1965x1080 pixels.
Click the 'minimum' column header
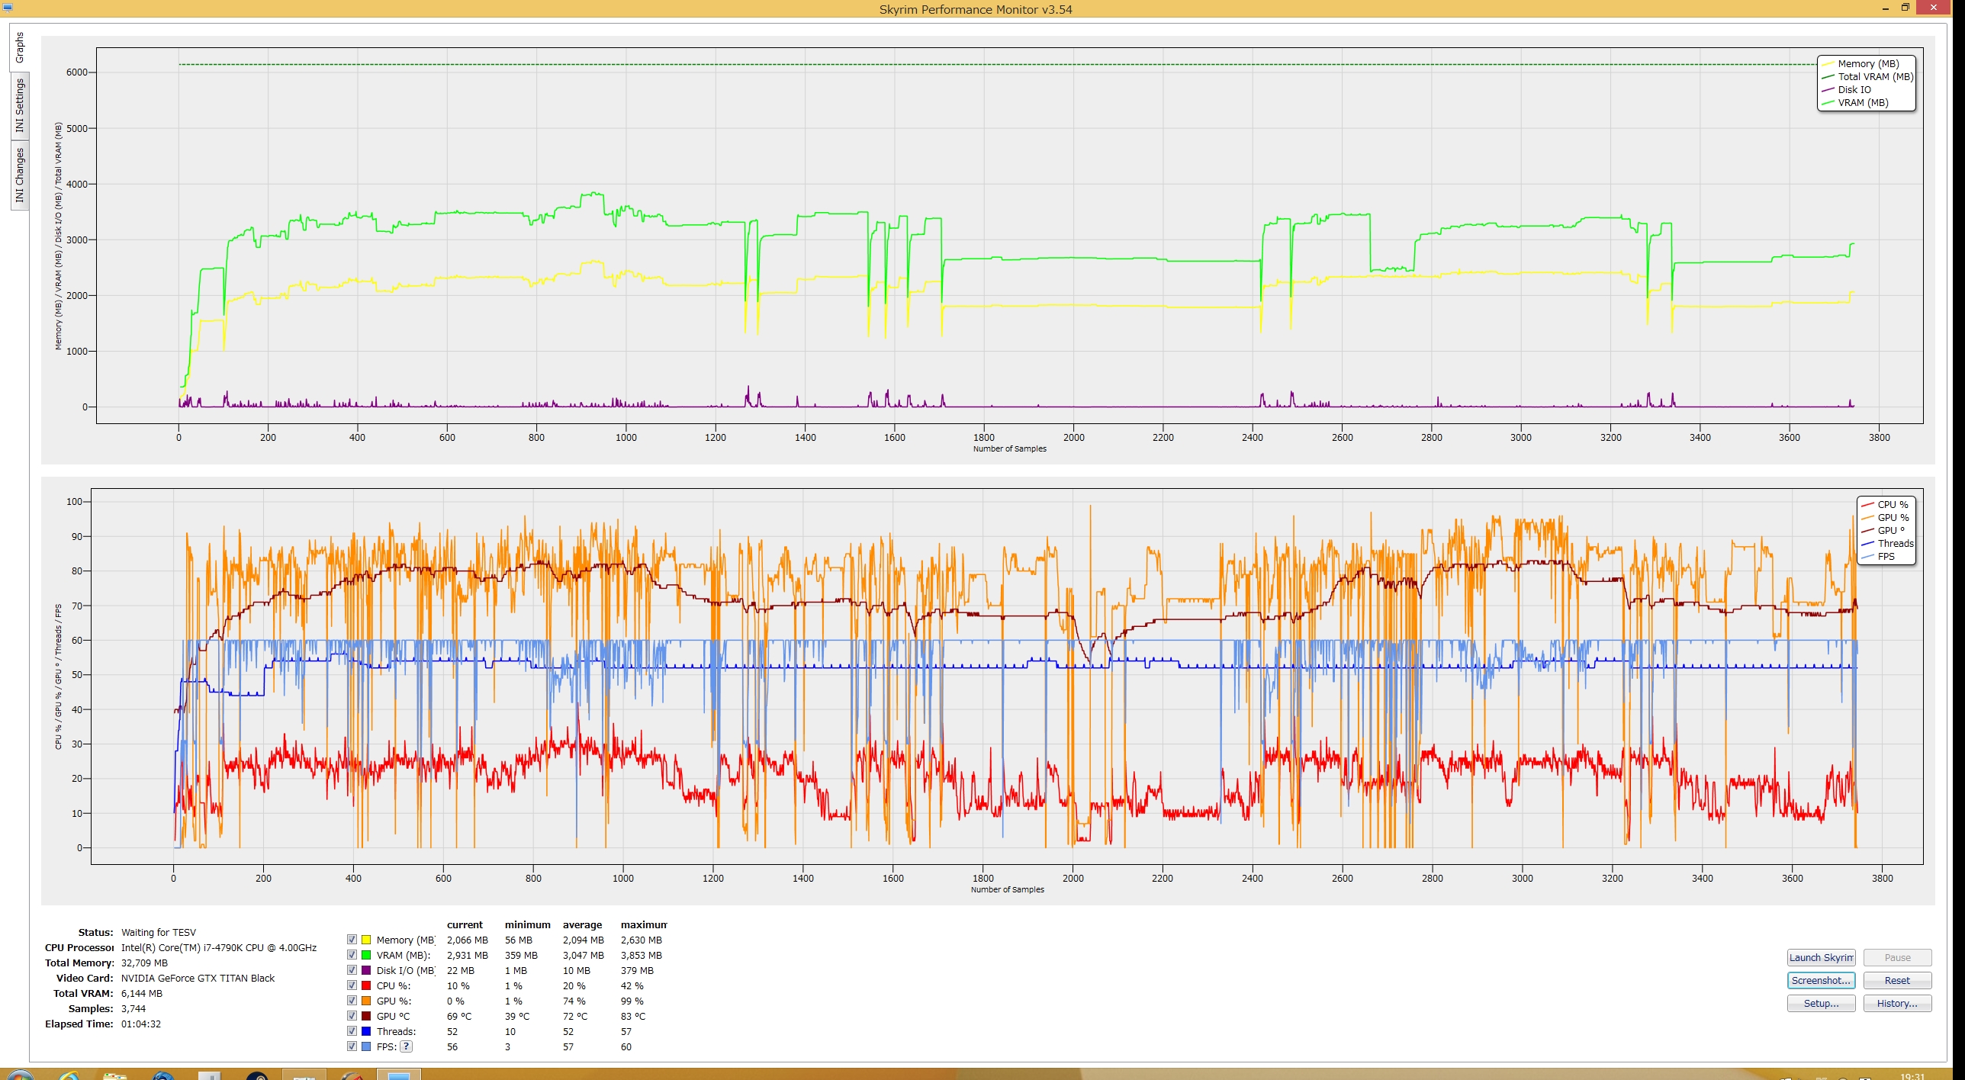527,924
